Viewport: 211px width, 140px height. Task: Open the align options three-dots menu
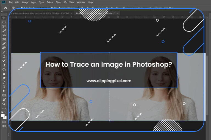132,8
